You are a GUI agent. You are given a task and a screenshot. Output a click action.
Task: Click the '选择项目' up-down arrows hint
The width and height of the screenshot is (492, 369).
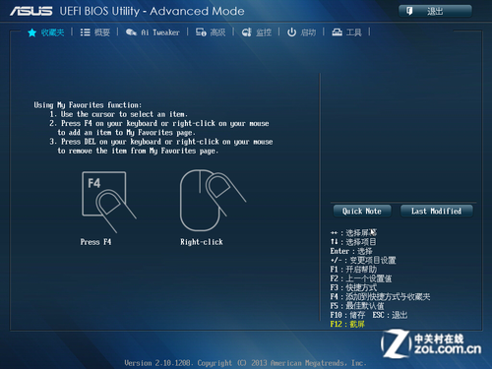353,242
